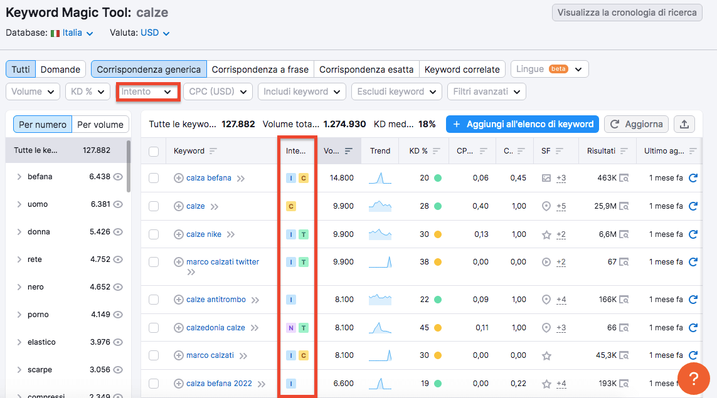717x398 pixels.
Task: Add calze nike via plus icon
Action: (179, 234)
